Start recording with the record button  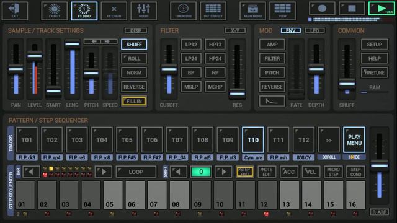(322, 9)
